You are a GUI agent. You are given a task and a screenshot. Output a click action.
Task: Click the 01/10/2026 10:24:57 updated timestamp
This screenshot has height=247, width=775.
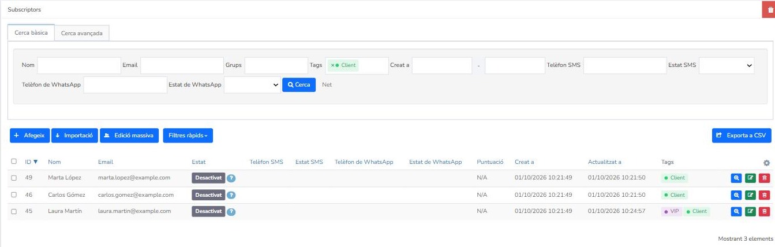point(617,211)
